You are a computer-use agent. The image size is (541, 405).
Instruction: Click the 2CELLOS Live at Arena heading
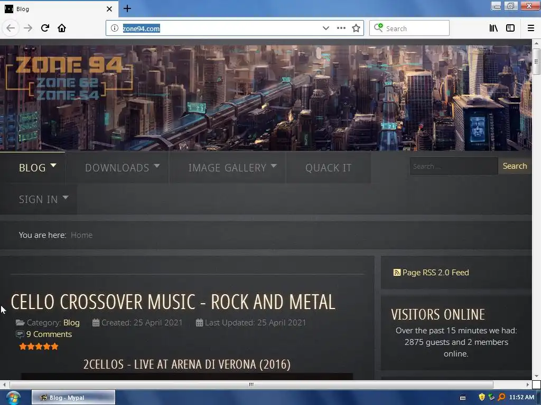[x=186, y=364]
